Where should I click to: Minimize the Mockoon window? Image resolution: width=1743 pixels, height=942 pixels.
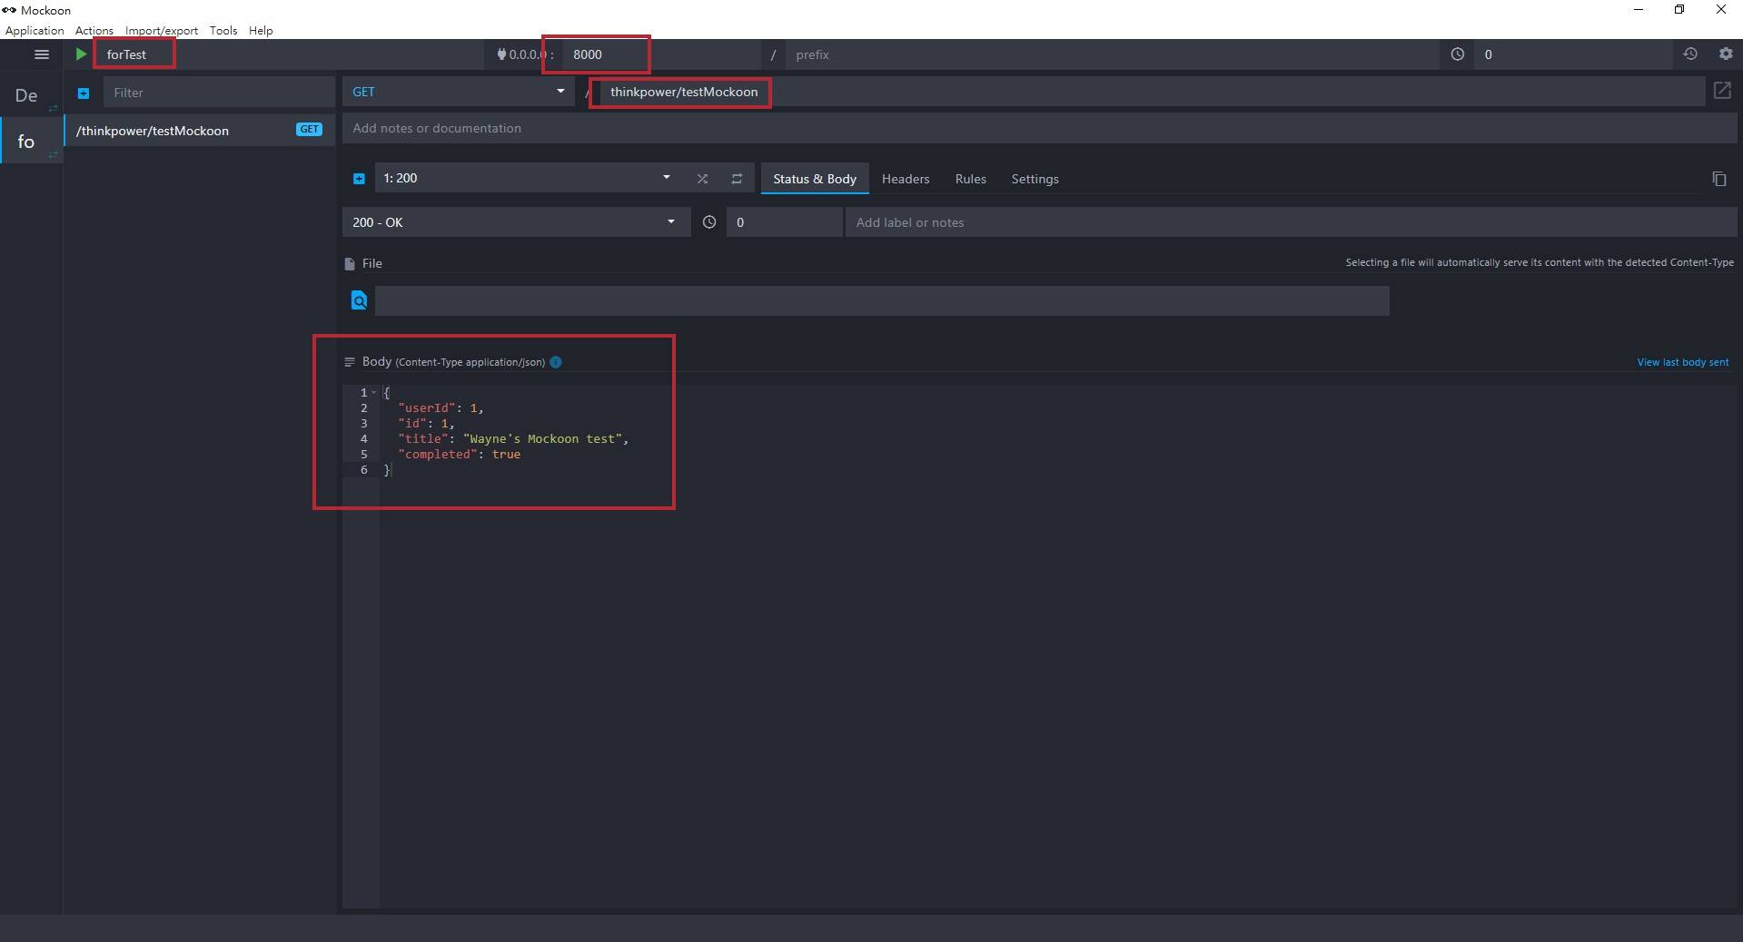pos(1639,10)
